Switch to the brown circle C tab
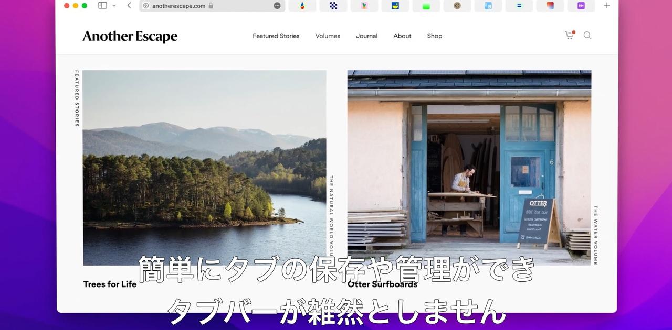 coord(457,6)
